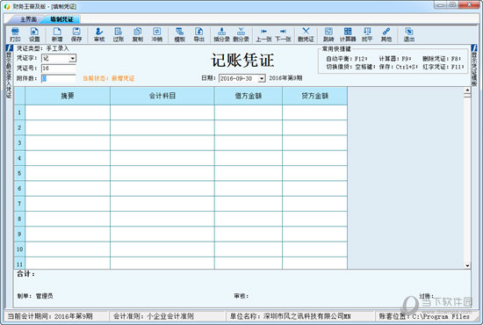Click the 过账 (Post) toolbar icon
Viewport: 483px width, 325px height.
pyautogui.click(x=119, y=34)
